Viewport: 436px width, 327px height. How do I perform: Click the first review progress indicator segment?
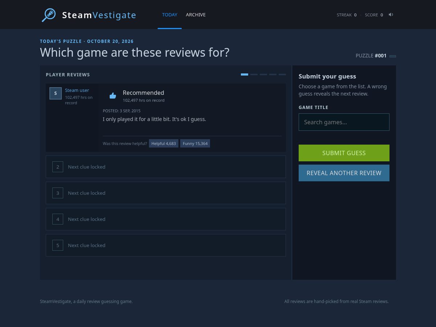[x=245, y=74]
